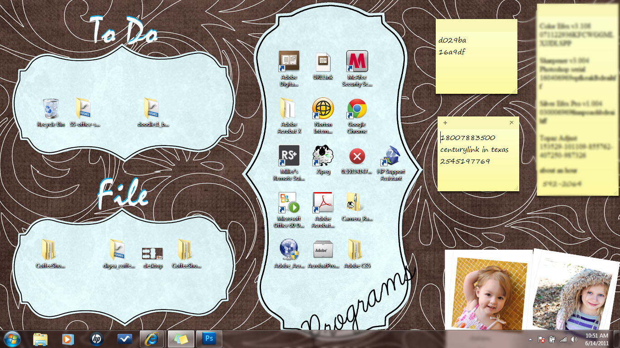This screenshot has width=620, height=348.
Task: Open Adobe Digital Editions shortcut
Action: (289, 61)
